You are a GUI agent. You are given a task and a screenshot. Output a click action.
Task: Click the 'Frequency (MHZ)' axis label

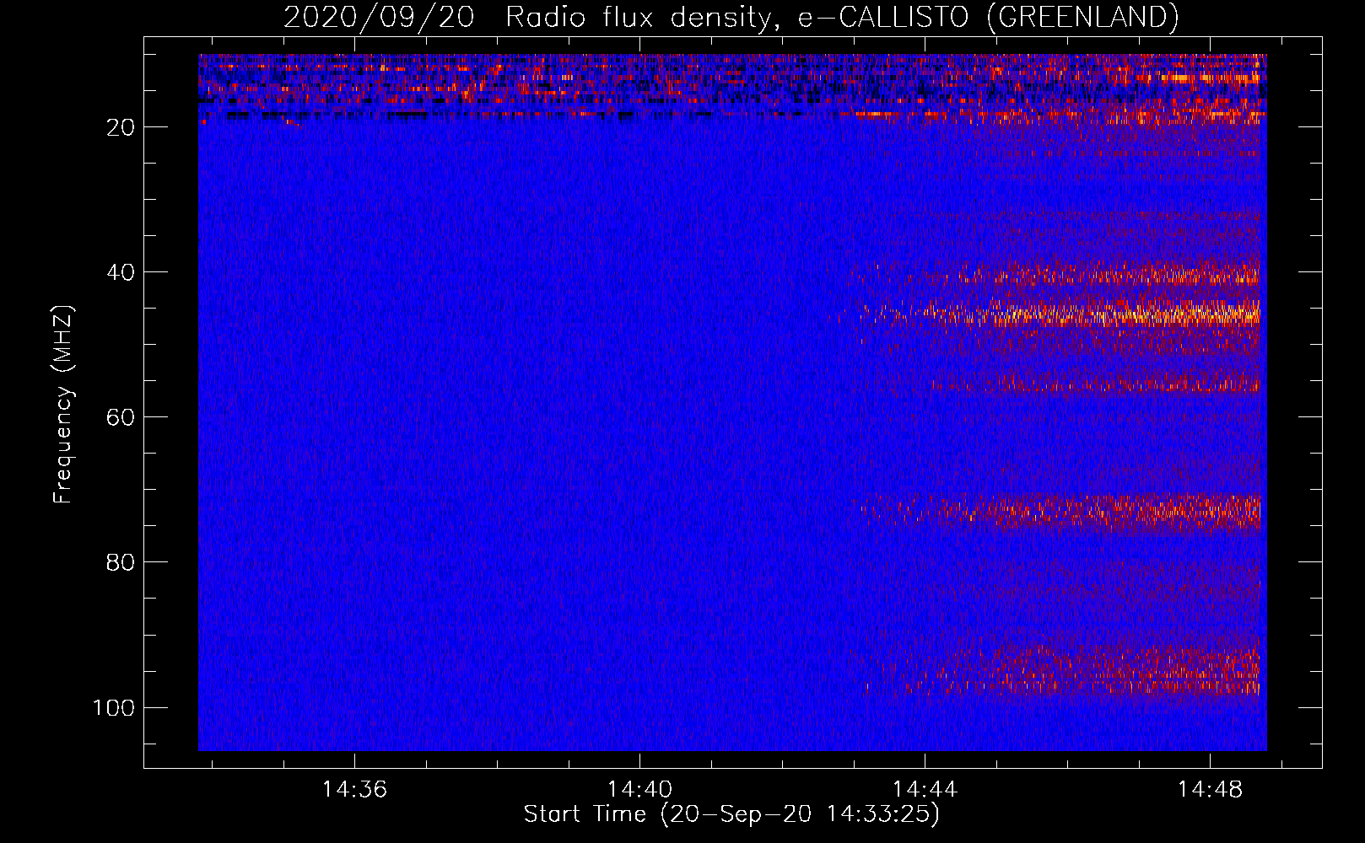63,405
